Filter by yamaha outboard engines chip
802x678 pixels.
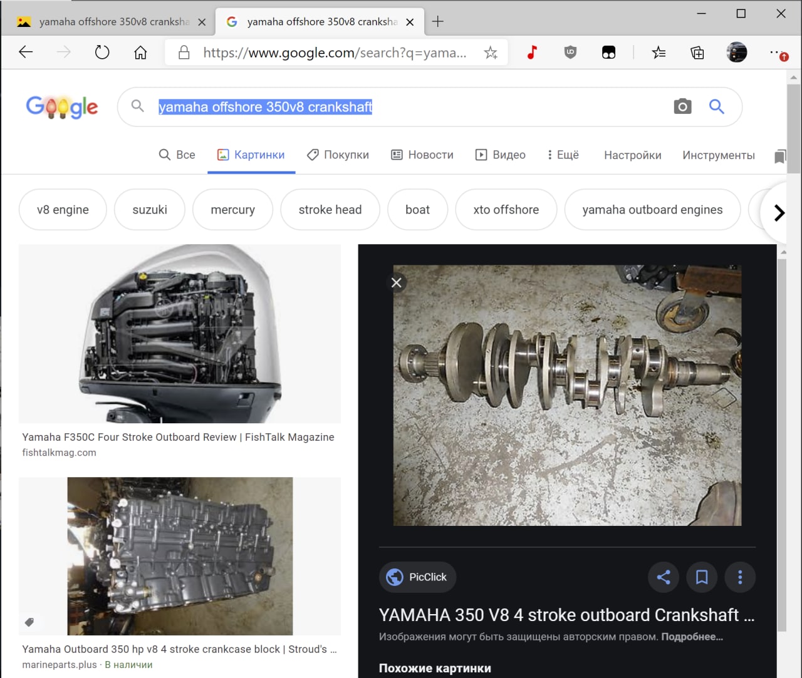tap(652, 210)
